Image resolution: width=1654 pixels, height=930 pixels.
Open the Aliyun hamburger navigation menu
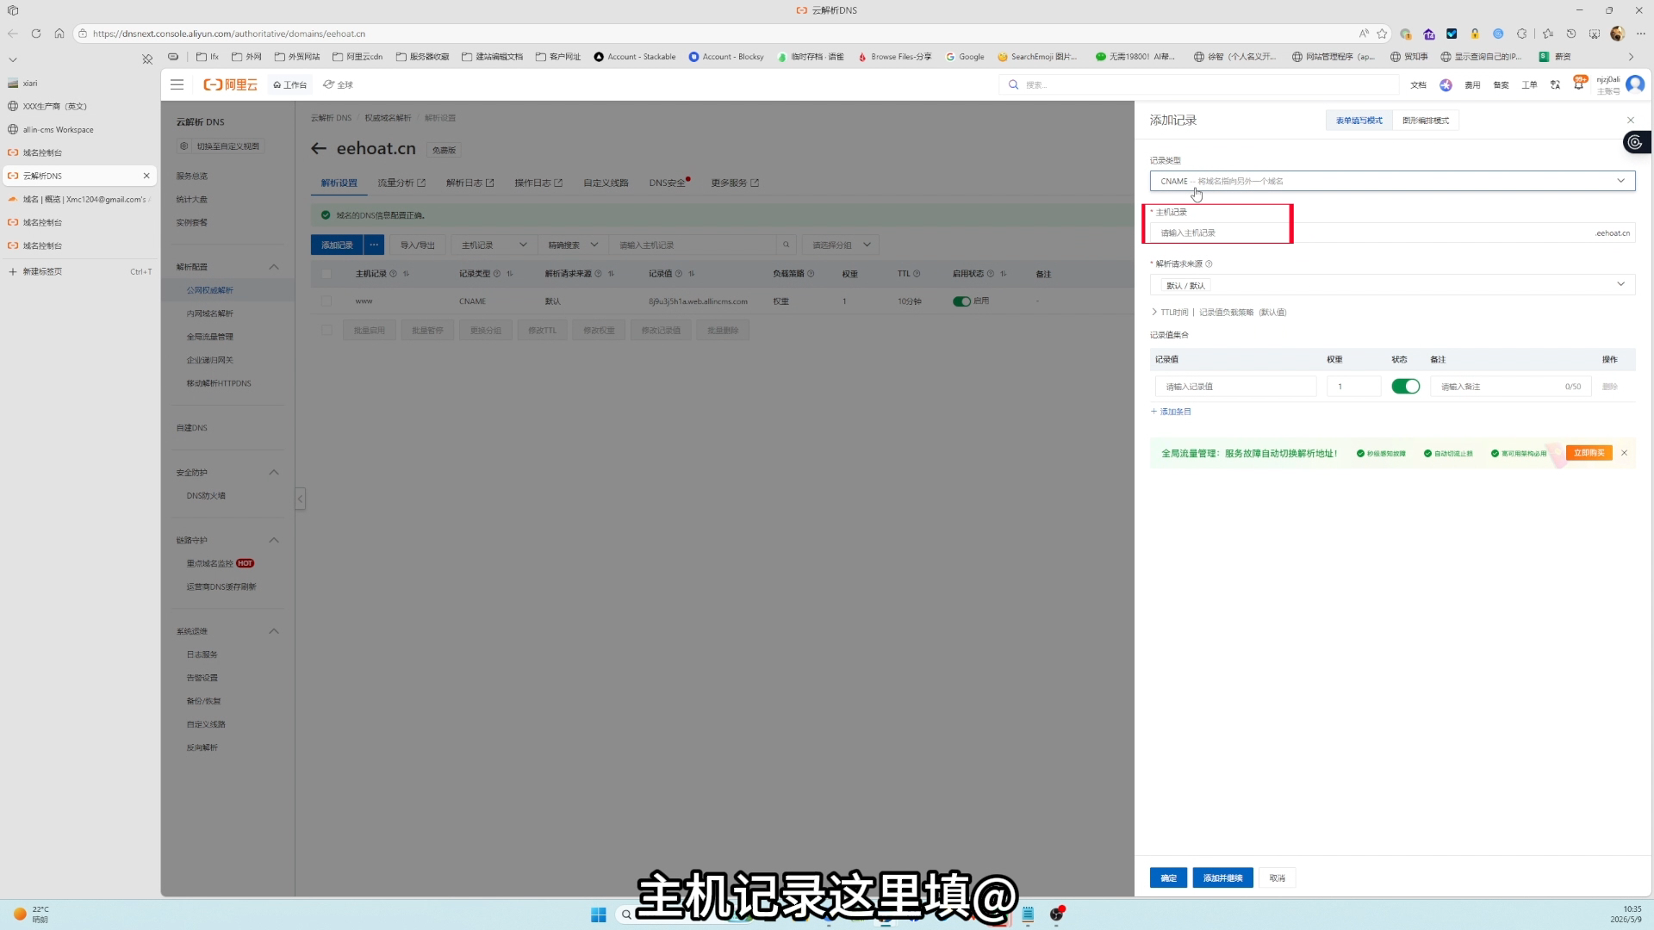(x=177, y=84)
